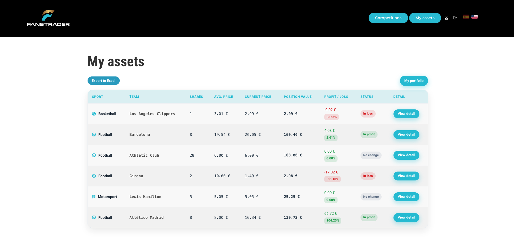
Task: Click the No change status for Athletic Club
Action: click(x=371, y=155)
